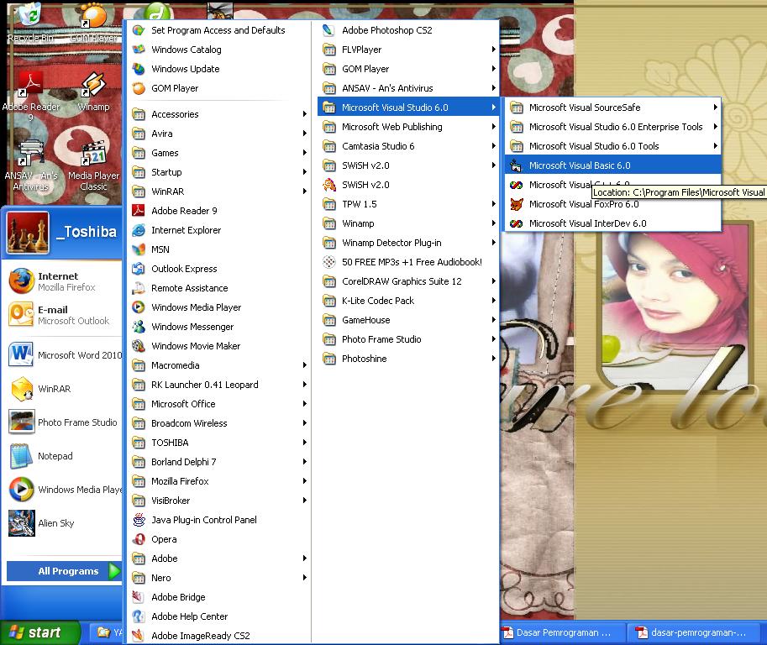
Task: Click the Alien Sky game icon
Action: coord(22,522)
